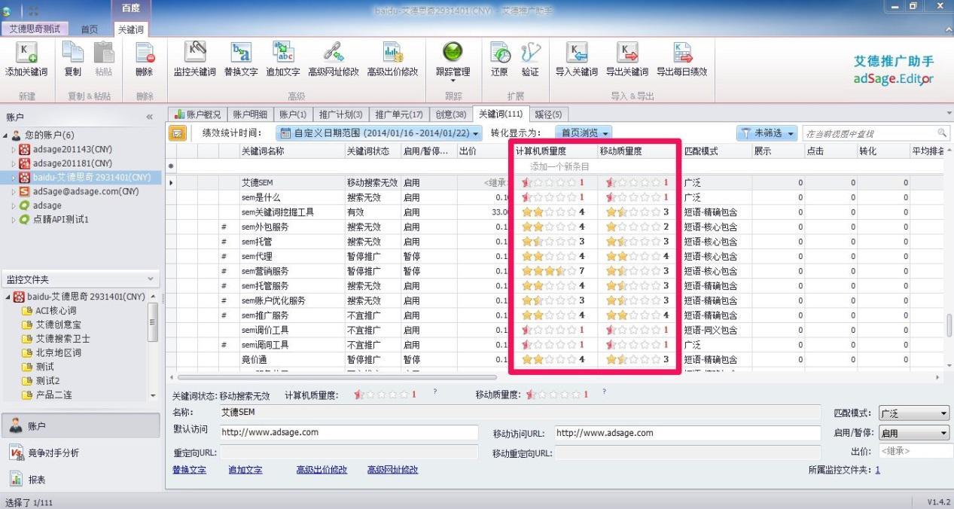The width and height of the screenshot is (954, 509).
Task: Expand the adsage201143(CNY) account
Action: 13,149
